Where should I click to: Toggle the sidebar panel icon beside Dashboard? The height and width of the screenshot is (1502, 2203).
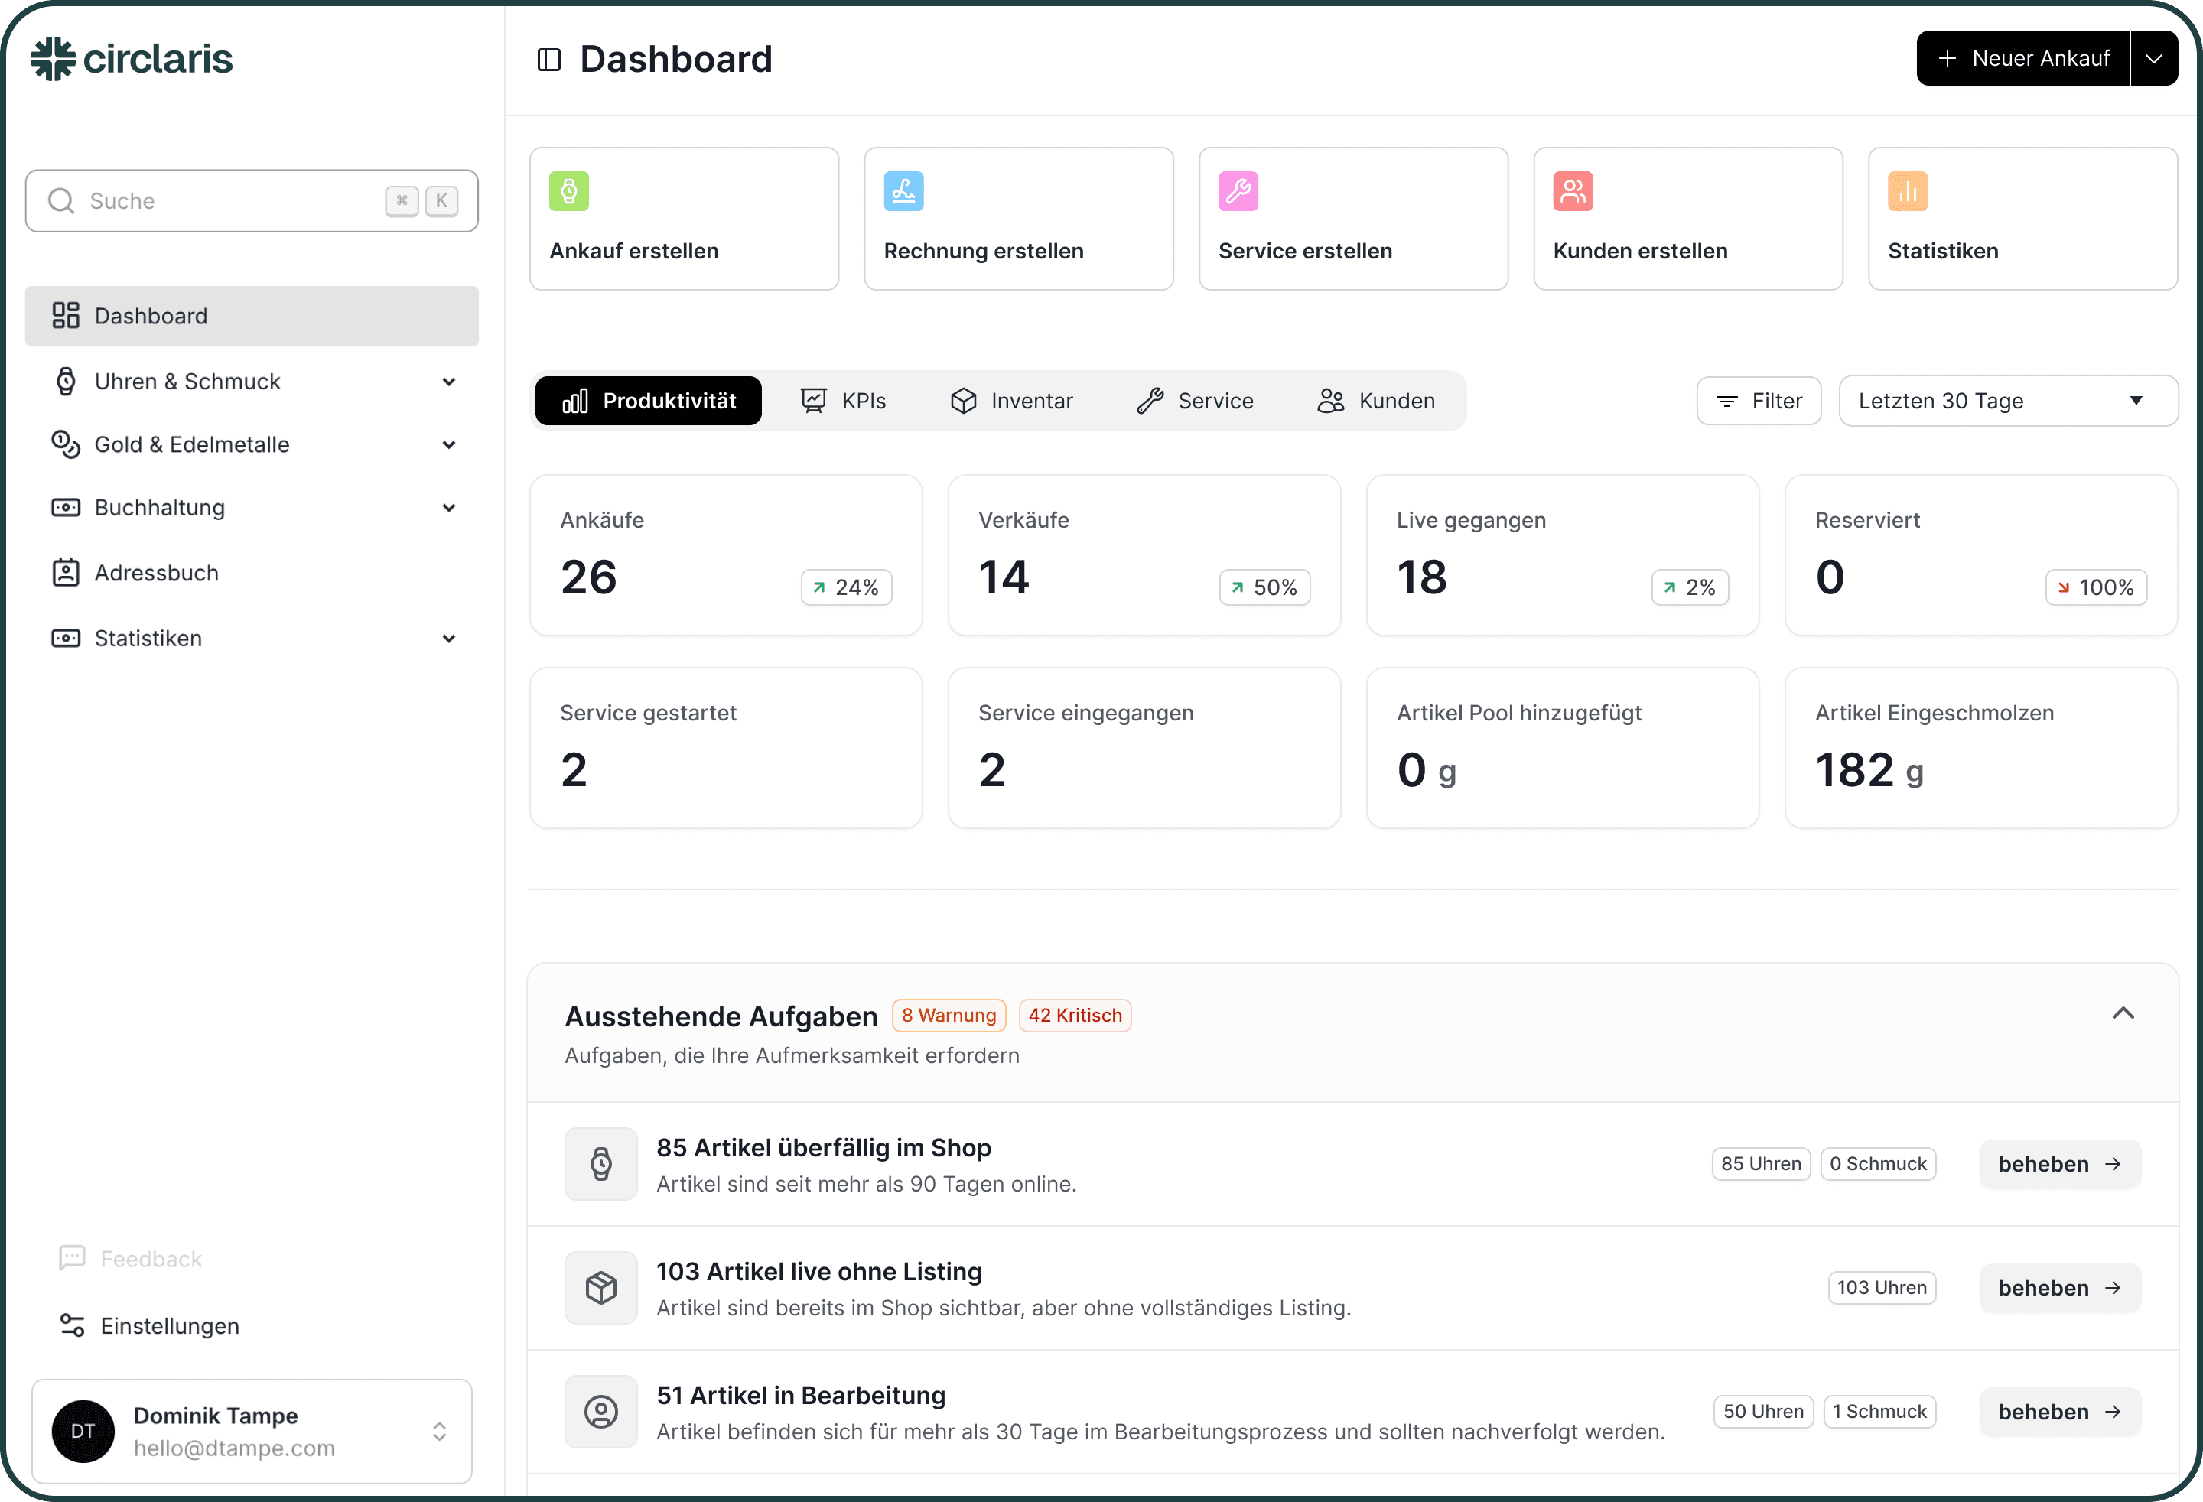coord(549,60)
